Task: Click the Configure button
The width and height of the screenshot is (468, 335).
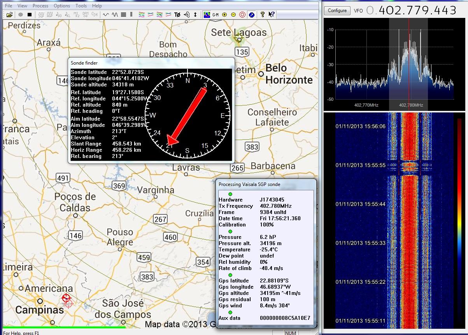Action: click(337, 11)
